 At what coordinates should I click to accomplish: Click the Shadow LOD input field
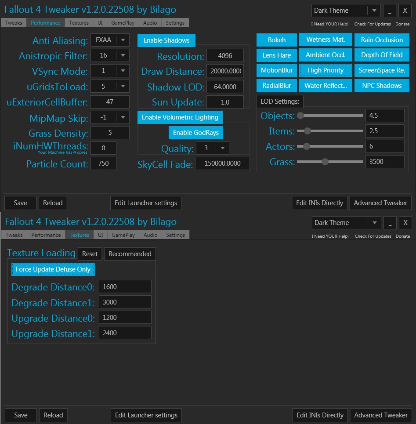pyautogui.click(x=225, y=87)
